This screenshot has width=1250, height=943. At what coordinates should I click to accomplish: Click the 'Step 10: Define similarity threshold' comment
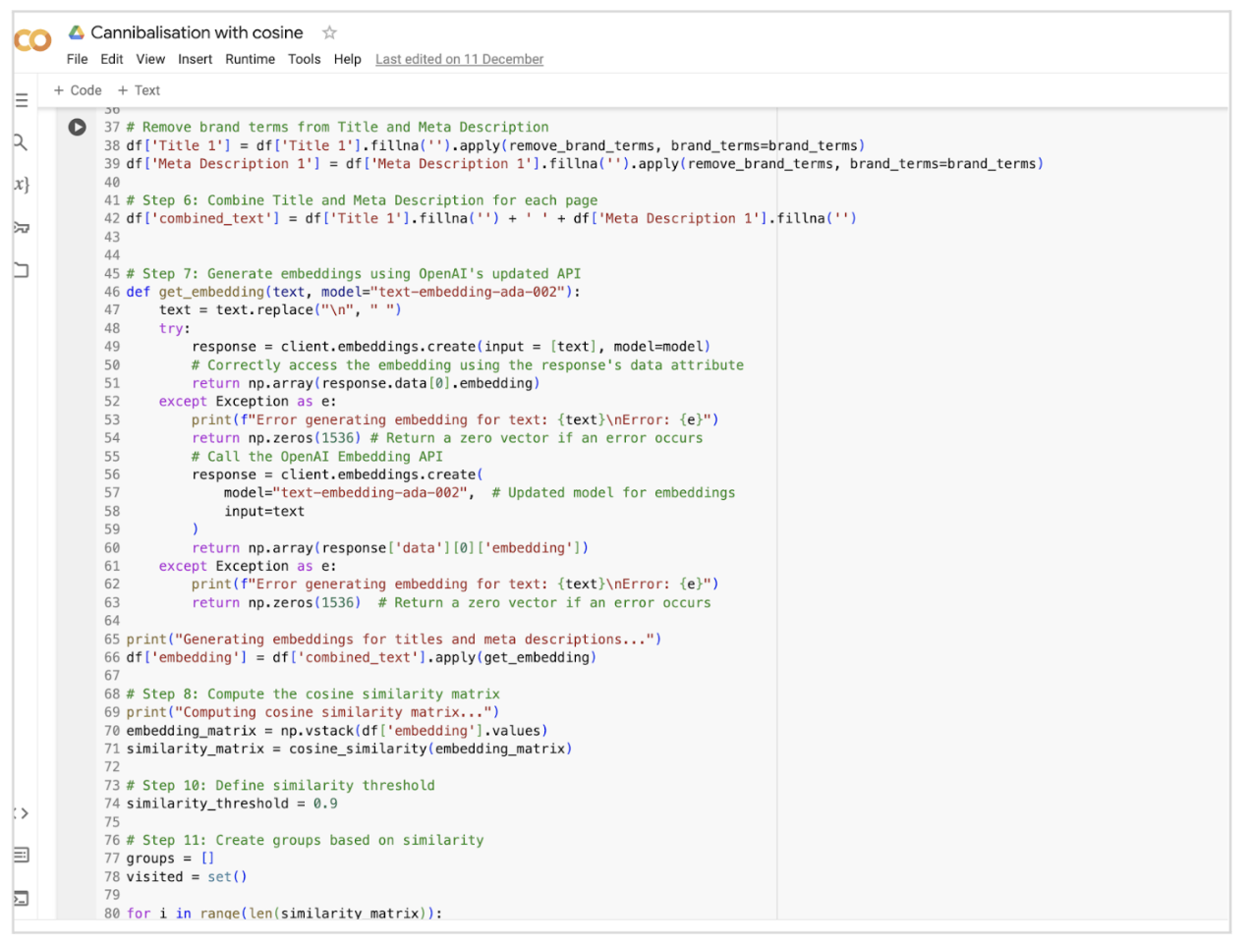[280, 786]
